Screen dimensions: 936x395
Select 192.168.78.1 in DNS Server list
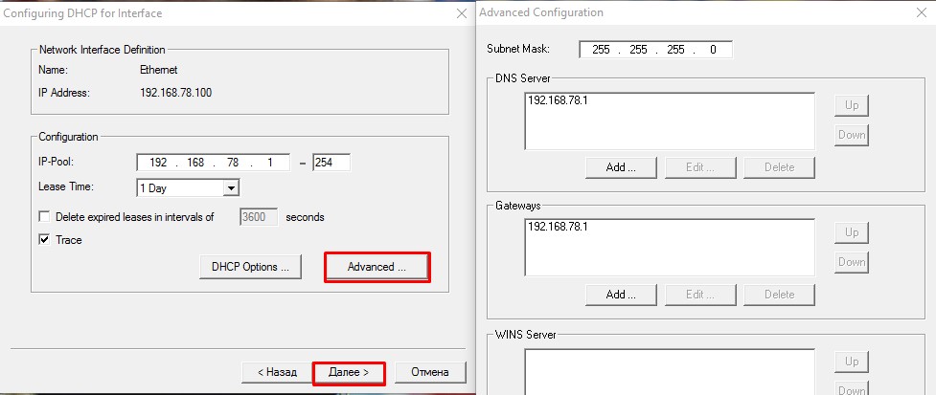pyautogui.click(x=558, y=100)
